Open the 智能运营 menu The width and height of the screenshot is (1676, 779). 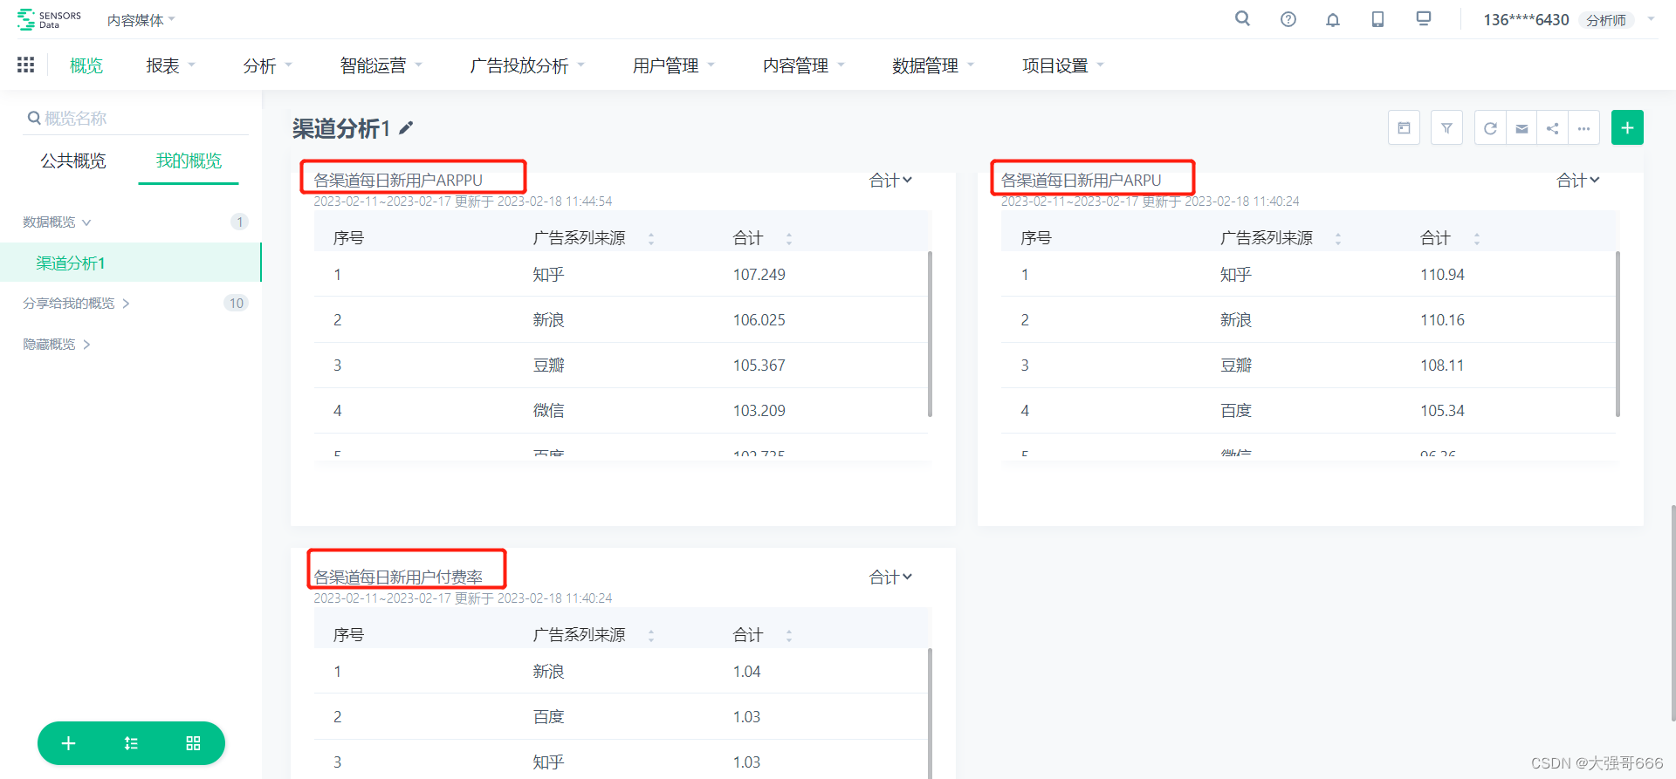pos(381,65)
